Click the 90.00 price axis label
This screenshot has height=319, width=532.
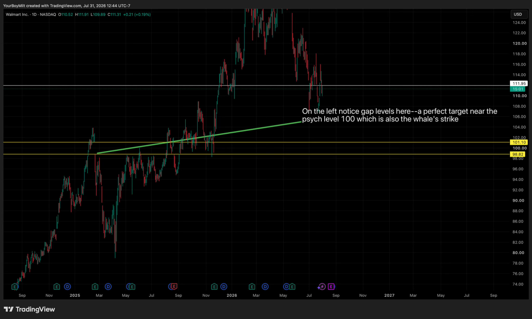518,201
